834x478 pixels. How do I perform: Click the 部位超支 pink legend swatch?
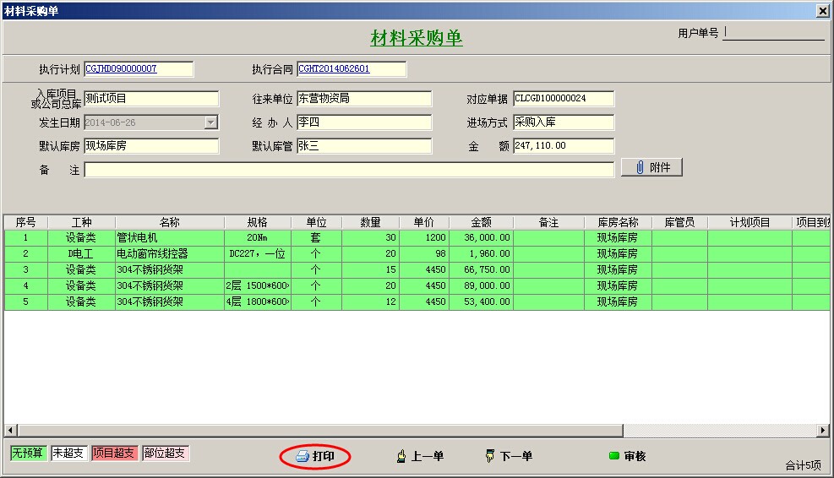(166, 453)
